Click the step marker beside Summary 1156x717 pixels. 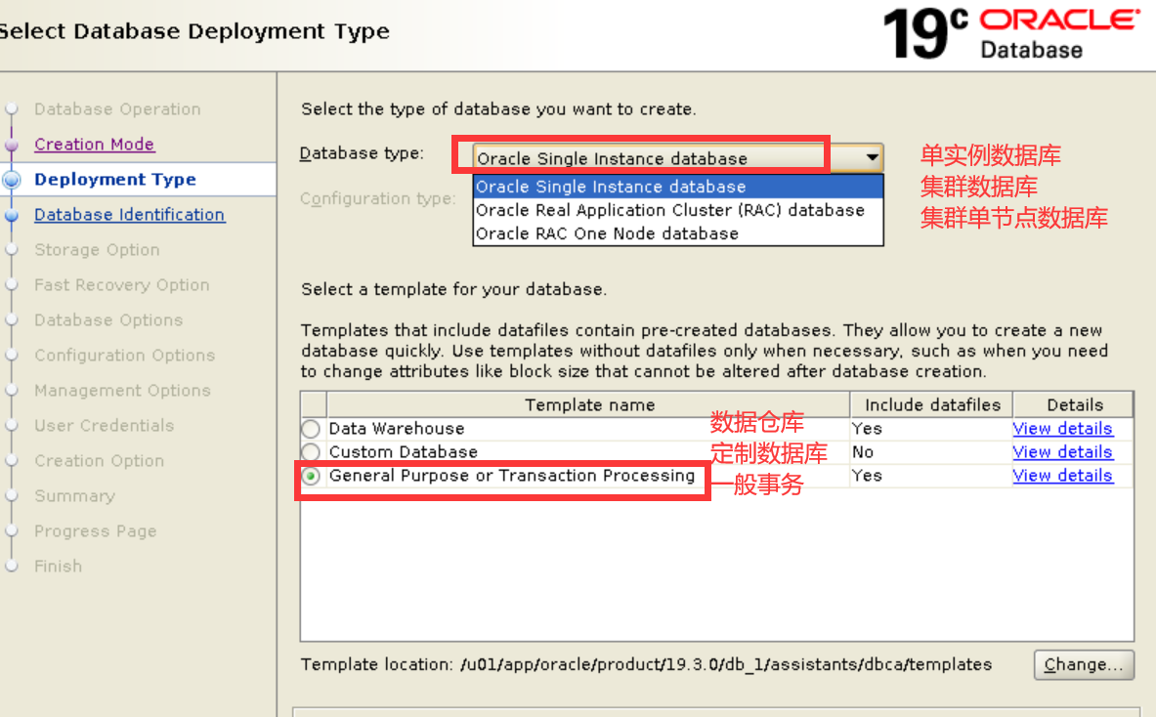9,495
